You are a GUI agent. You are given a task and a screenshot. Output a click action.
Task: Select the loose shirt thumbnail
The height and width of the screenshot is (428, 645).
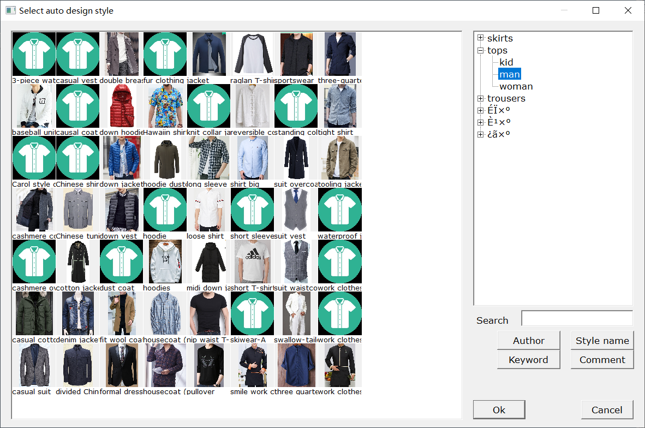pyautogui.click(x=209, y=210)
